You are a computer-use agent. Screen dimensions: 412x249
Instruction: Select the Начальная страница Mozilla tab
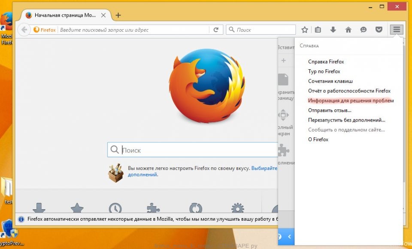[x=66, y=15]
